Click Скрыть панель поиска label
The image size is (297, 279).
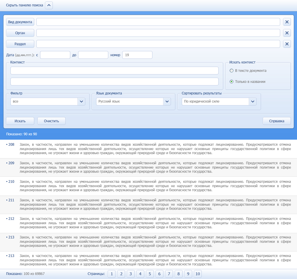tap(25, 5)
